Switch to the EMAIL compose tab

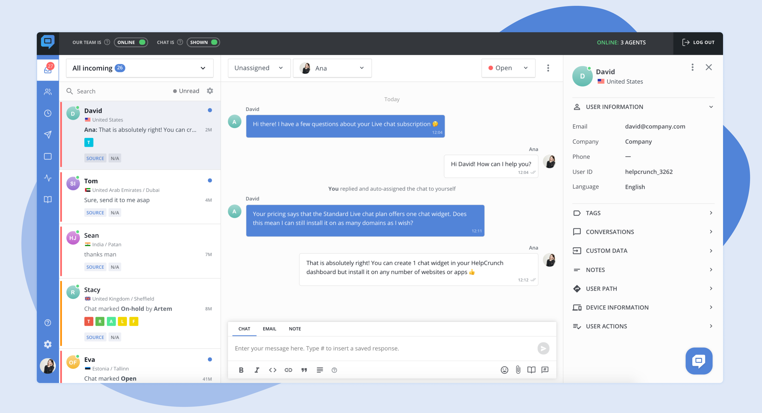(x=269, y=328)
